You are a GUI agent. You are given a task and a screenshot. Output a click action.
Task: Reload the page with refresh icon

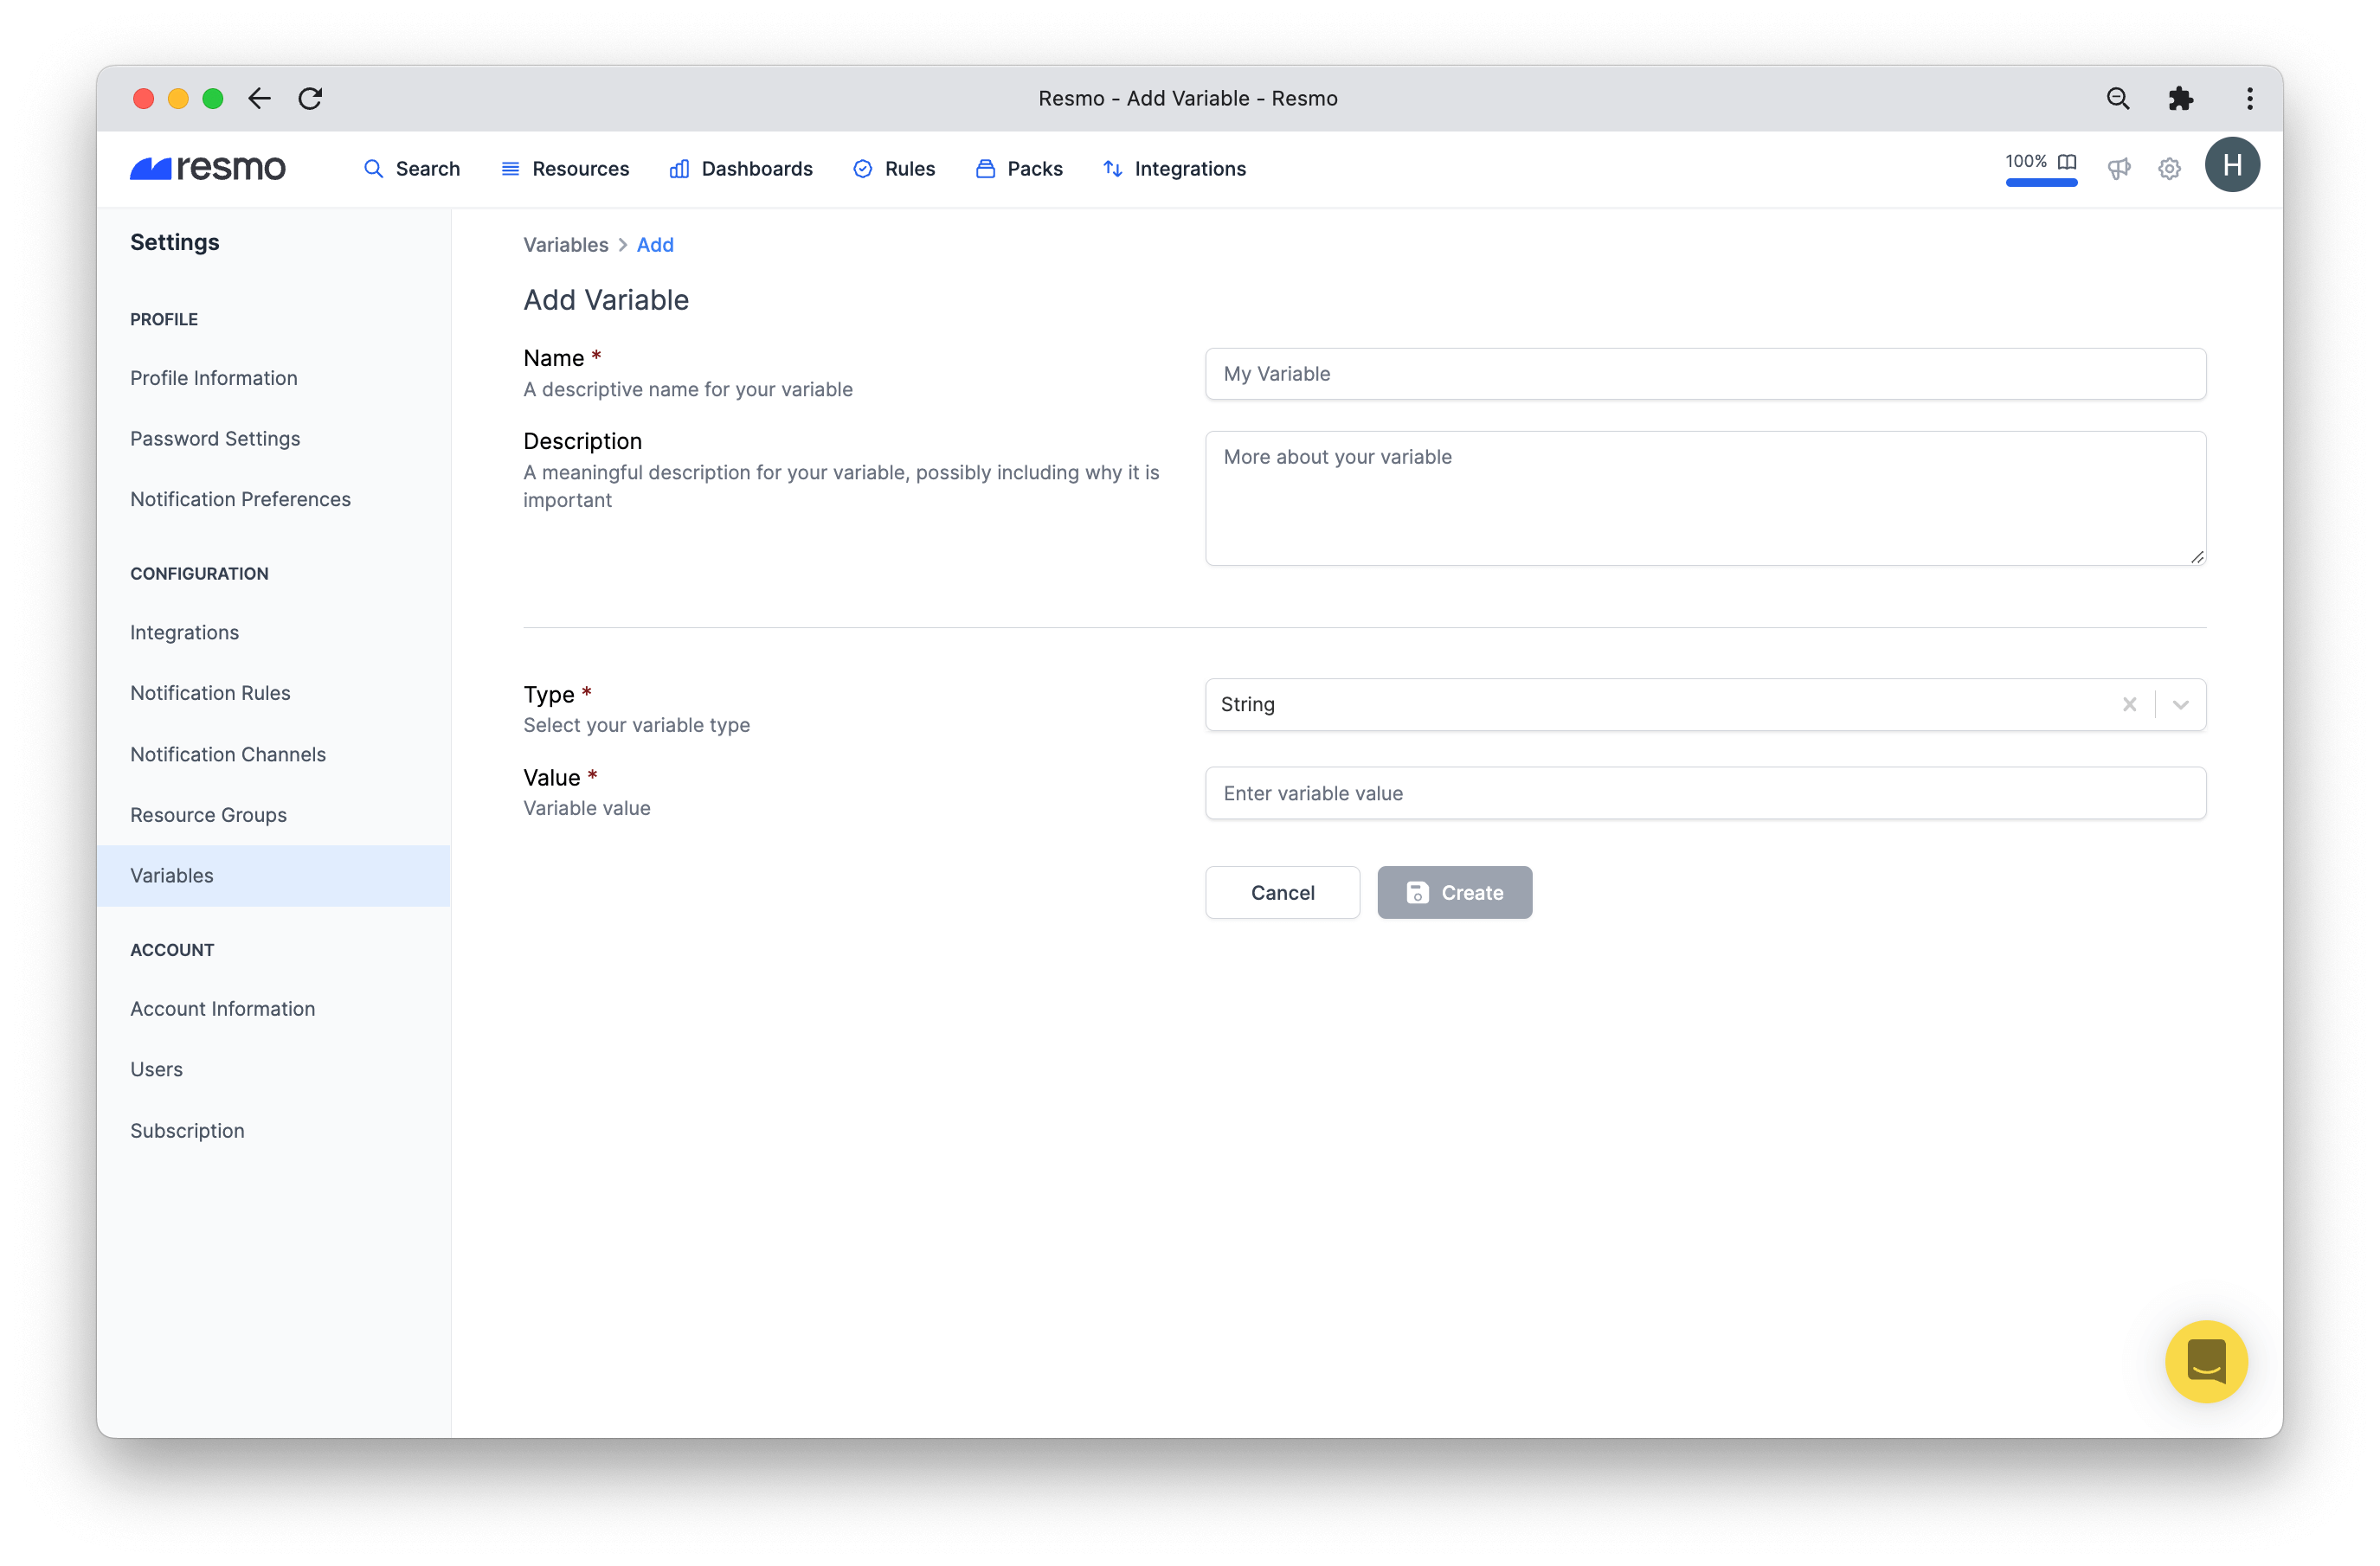[310, 98]
